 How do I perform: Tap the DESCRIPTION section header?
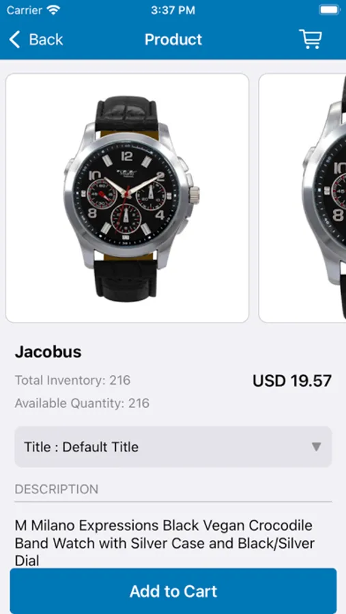point(57,489)
